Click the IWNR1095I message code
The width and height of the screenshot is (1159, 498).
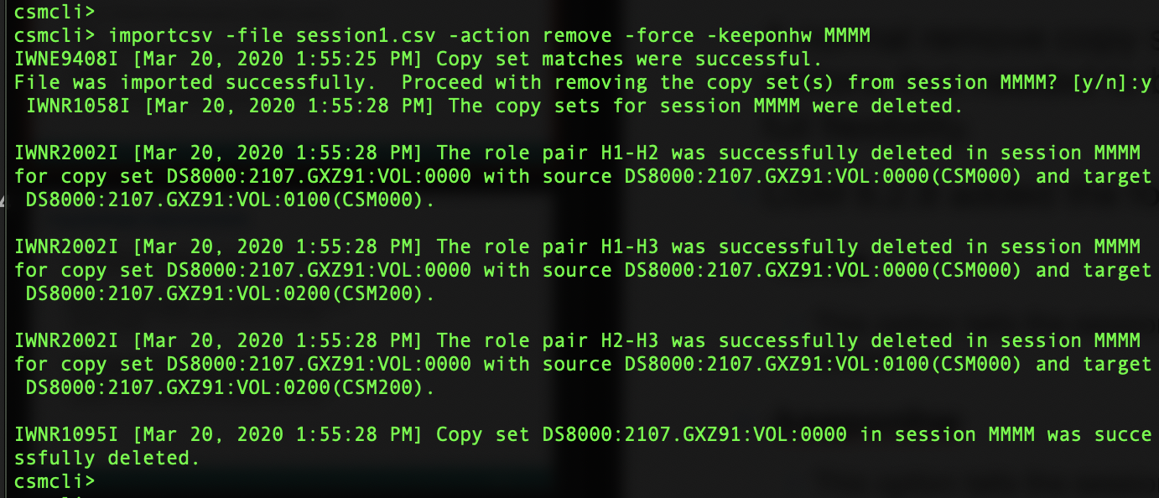[x=66, y=435]
